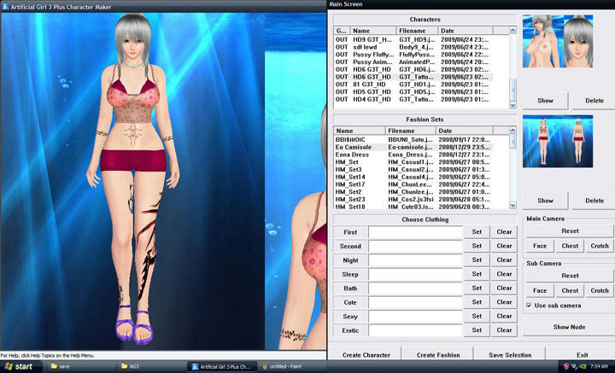Click the Second clothing label button
615x373 pixels.
(350, 246)
